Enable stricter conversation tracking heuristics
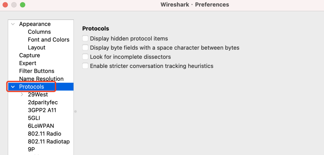 tap(85, 66)
